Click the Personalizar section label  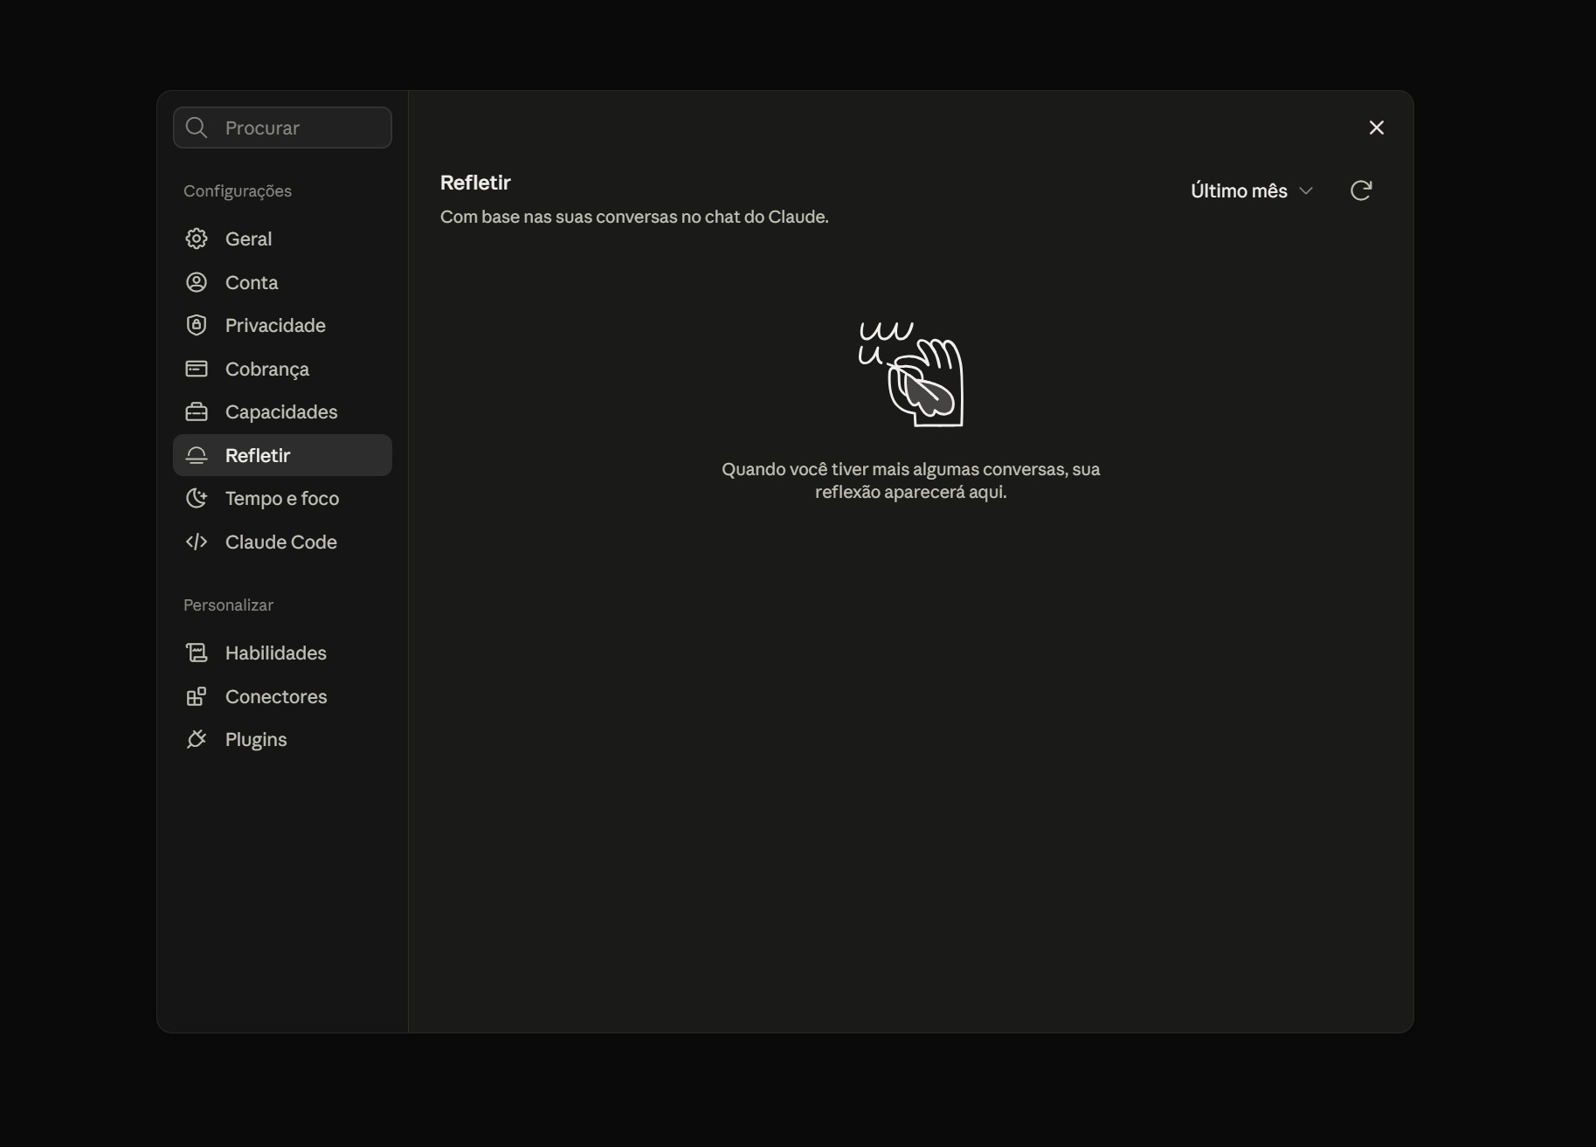[228, 605]
